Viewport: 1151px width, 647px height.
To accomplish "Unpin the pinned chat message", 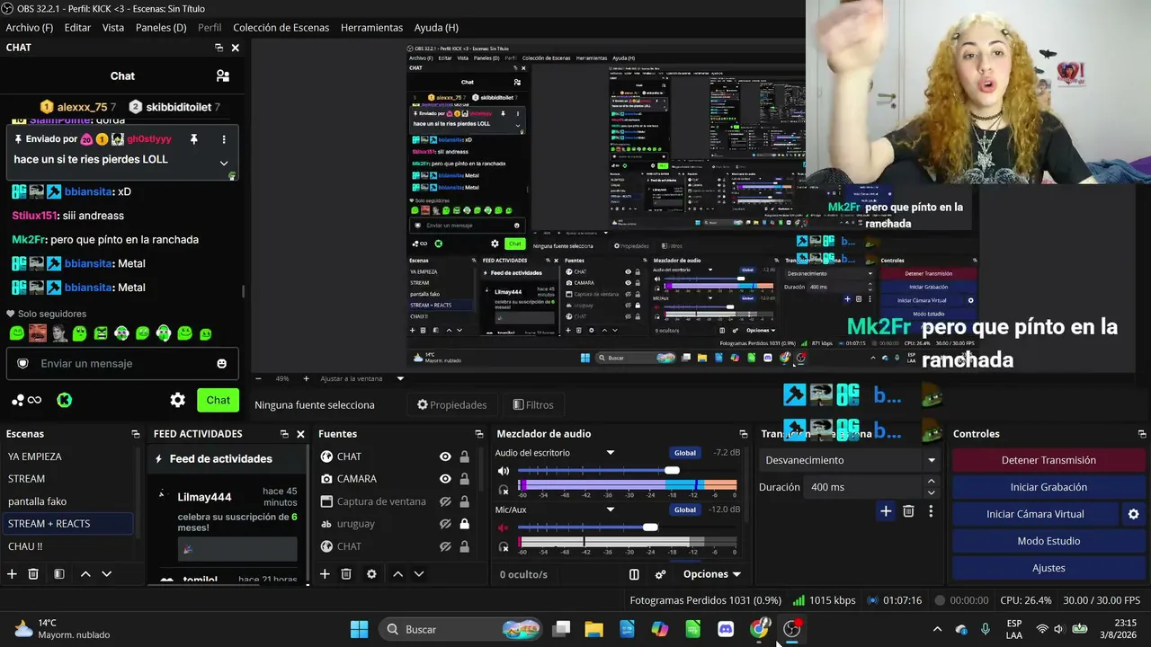I will (x=193, y=139).
